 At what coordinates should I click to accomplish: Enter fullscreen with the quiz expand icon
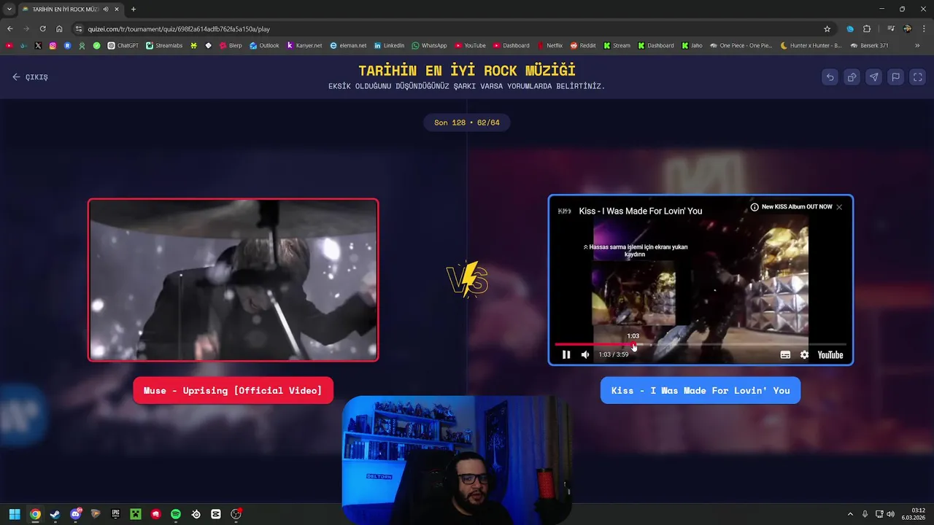(918, 77)
